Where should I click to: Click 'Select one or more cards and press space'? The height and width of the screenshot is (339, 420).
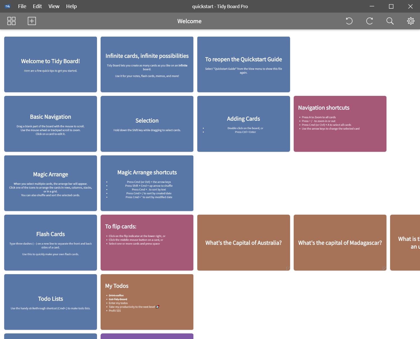click(x=134, y=244)
